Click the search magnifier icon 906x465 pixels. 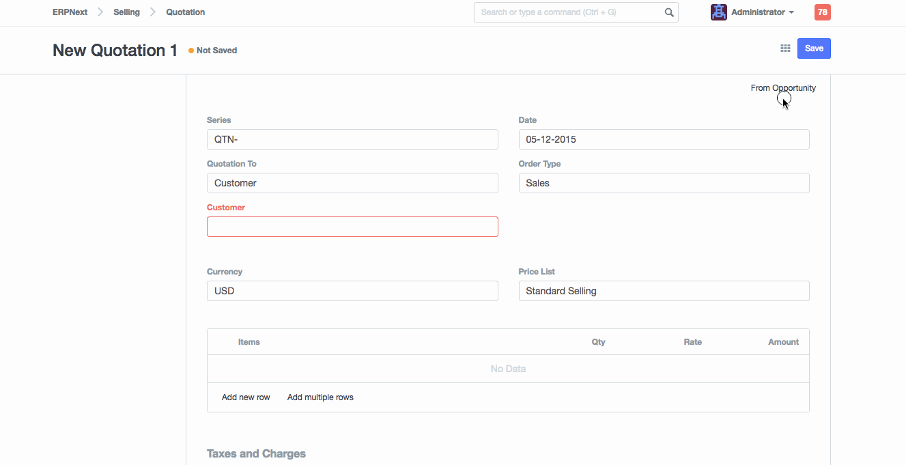(x=669, y=12)
